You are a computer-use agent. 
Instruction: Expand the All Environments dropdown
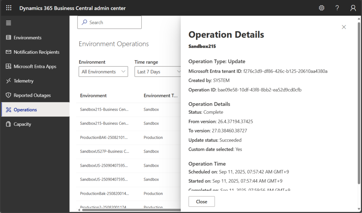tap(103, 72)
